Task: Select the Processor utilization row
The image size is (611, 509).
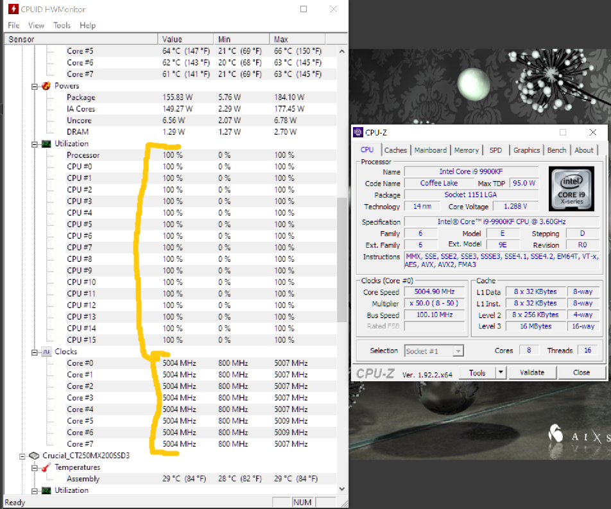Action: 201,155
